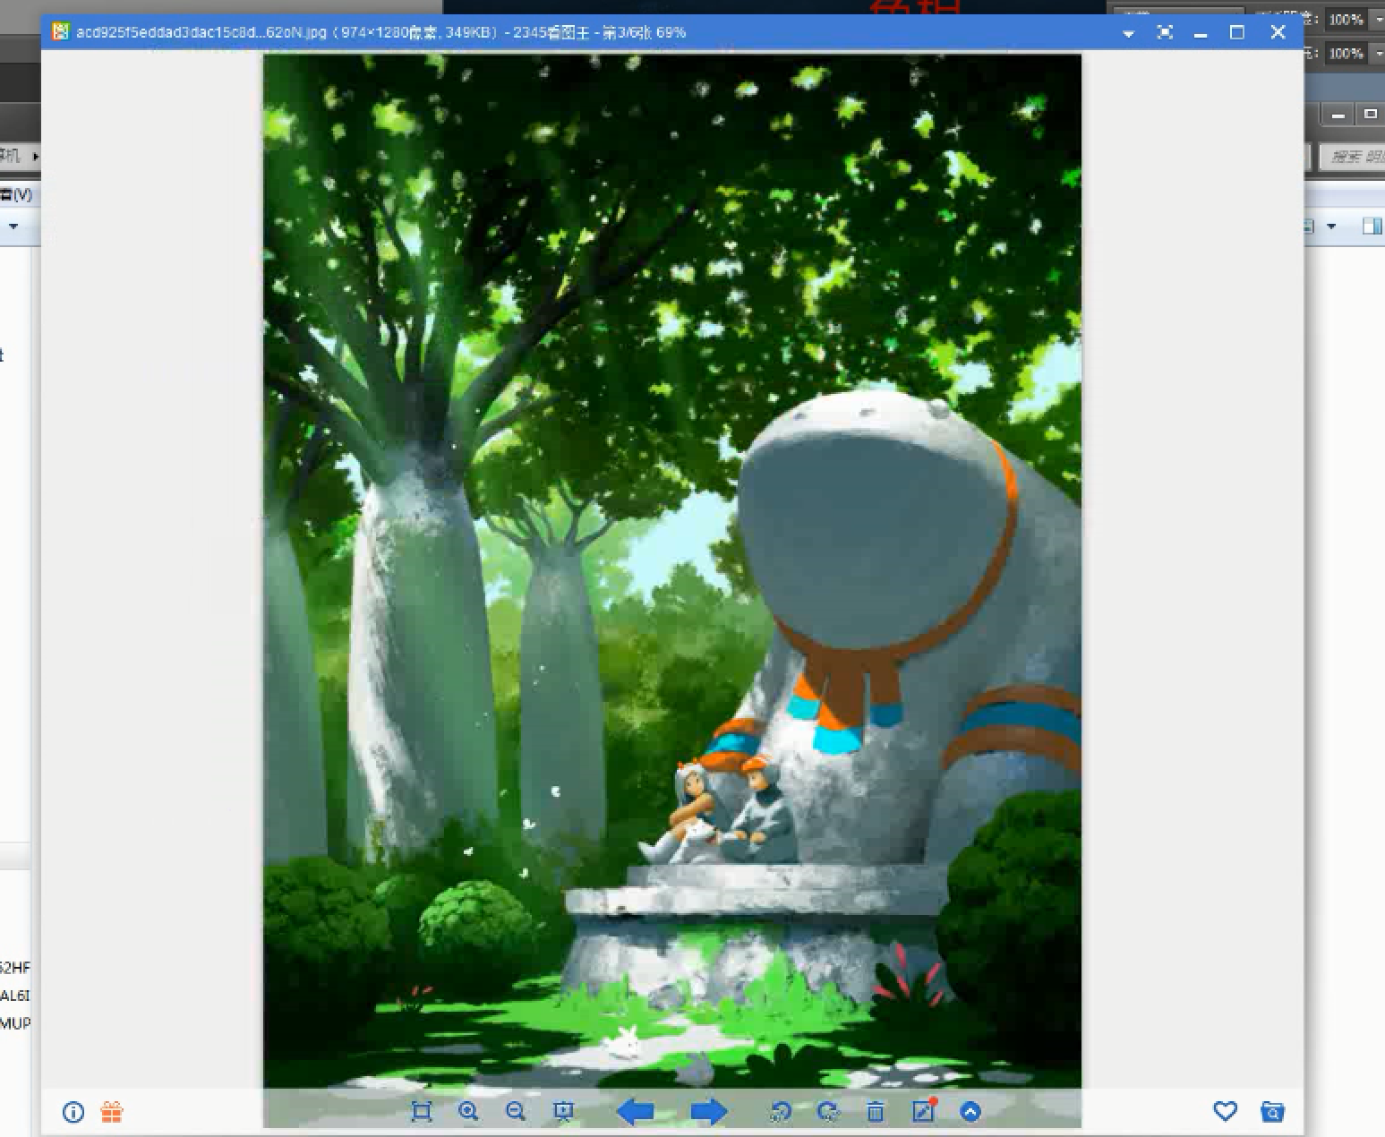Open the title bar dropdown menu arrow
Image resolution: width=1385 pixels, height=1137 pixels.
pos(1128,33)
